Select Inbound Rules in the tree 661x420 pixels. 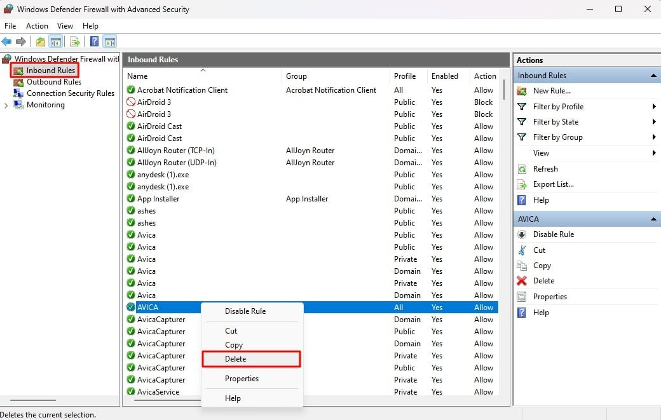click(51, 71)
